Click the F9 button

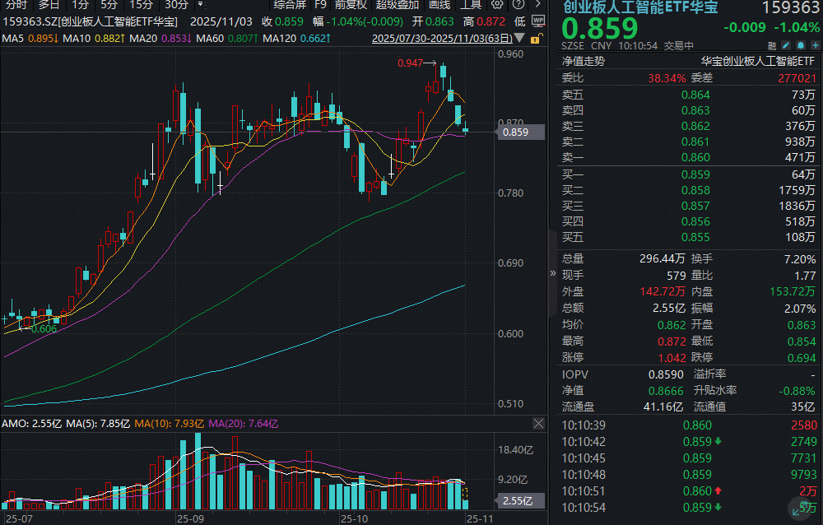320,4
